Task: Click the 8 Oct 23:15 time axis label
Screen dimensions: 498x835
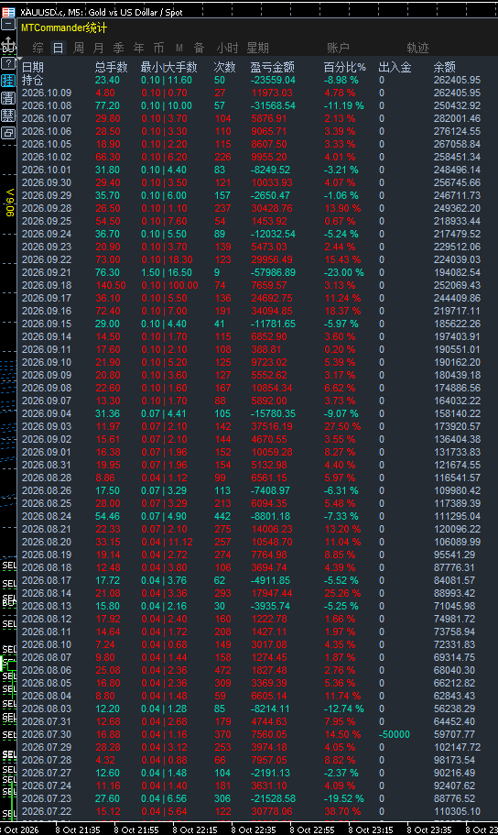Action: [x=370, y=830]
